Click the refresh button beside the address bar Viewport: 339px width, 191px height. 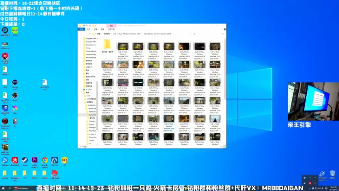pyautogui.click(x=194, y=34)
